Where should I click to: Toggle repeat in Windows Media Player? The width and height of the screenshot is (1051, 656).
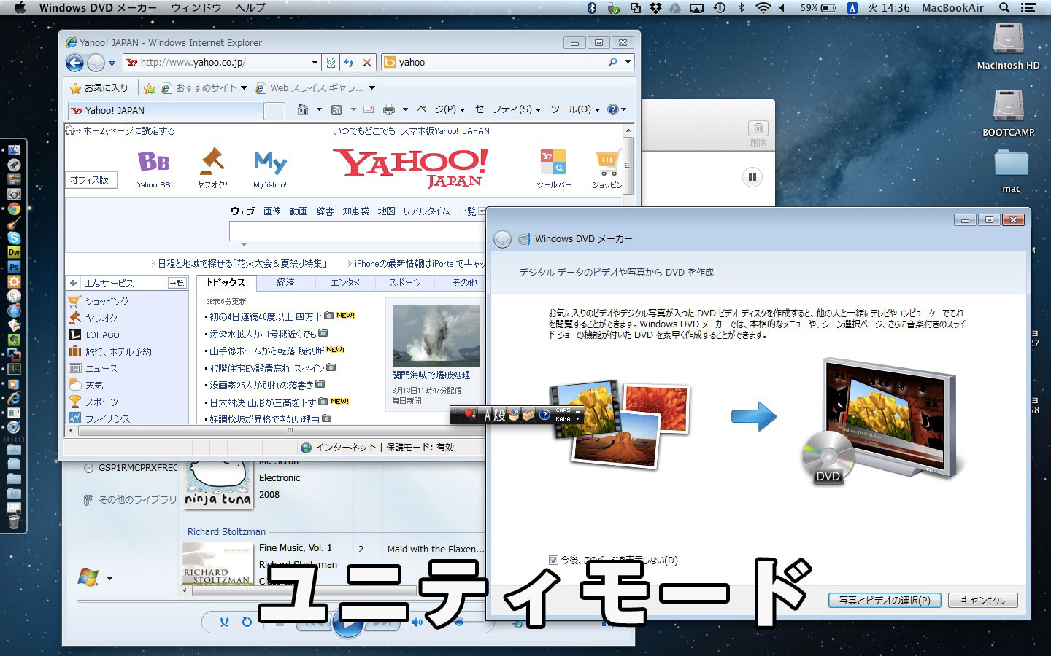247,622
